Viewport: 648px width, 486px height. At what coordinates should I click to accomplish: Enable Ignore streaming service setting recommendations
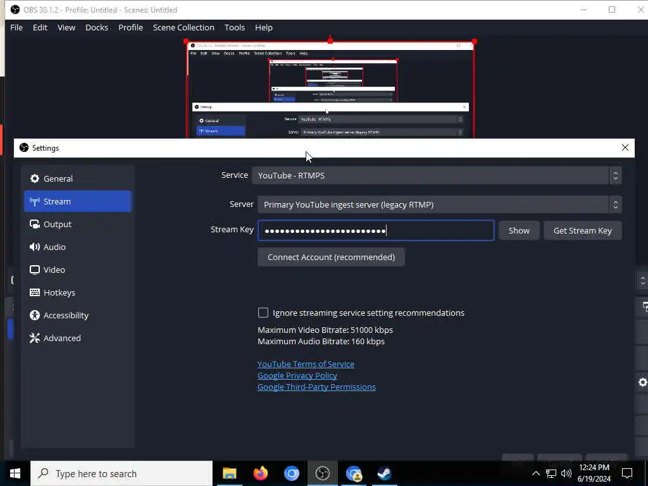click(x=263, y=313)
